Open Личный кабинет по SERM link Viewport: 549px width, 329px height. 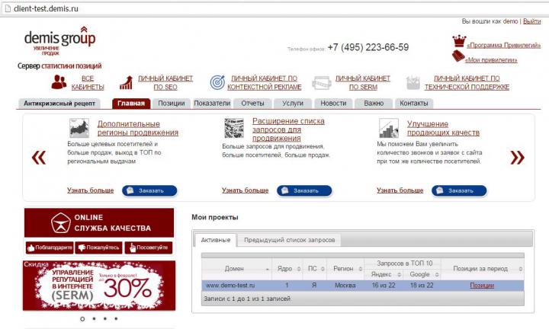(363, 83)
